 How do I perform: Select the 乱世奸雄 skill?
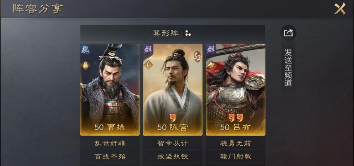point(110,143)
